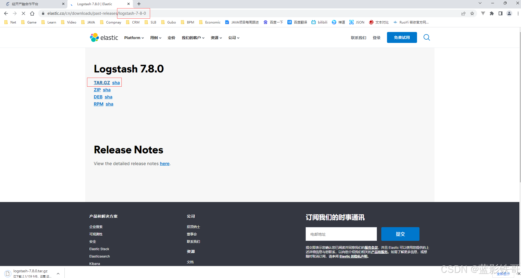Open the Elastic Stack footer link
The height and width of the screenshot is (278, 521).
click(x=99, y=249)
